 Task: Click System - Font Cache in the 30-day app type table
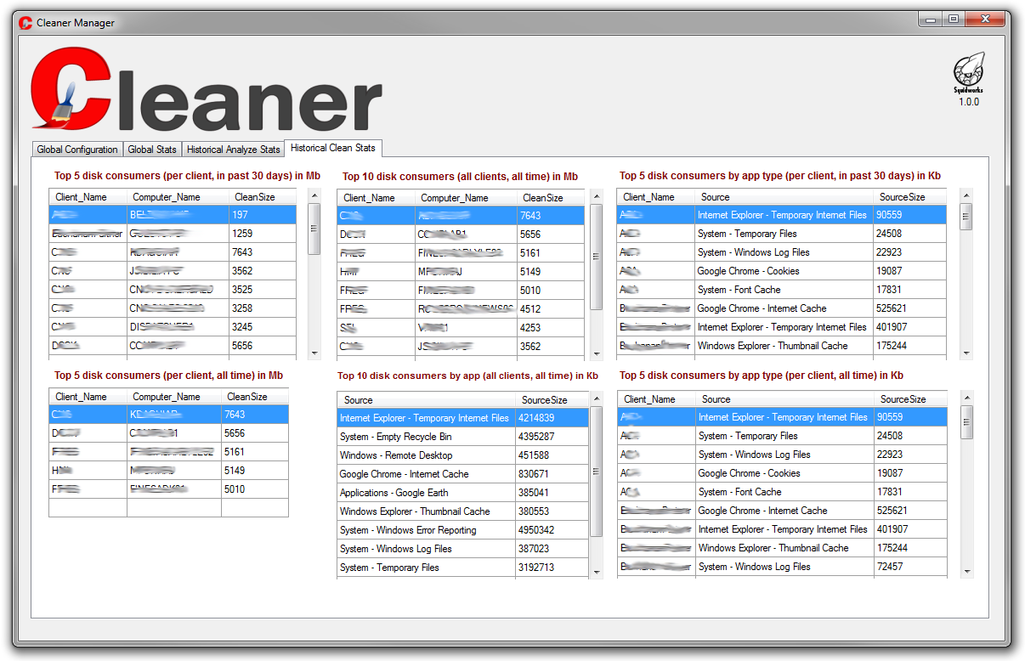pos(784,290)
